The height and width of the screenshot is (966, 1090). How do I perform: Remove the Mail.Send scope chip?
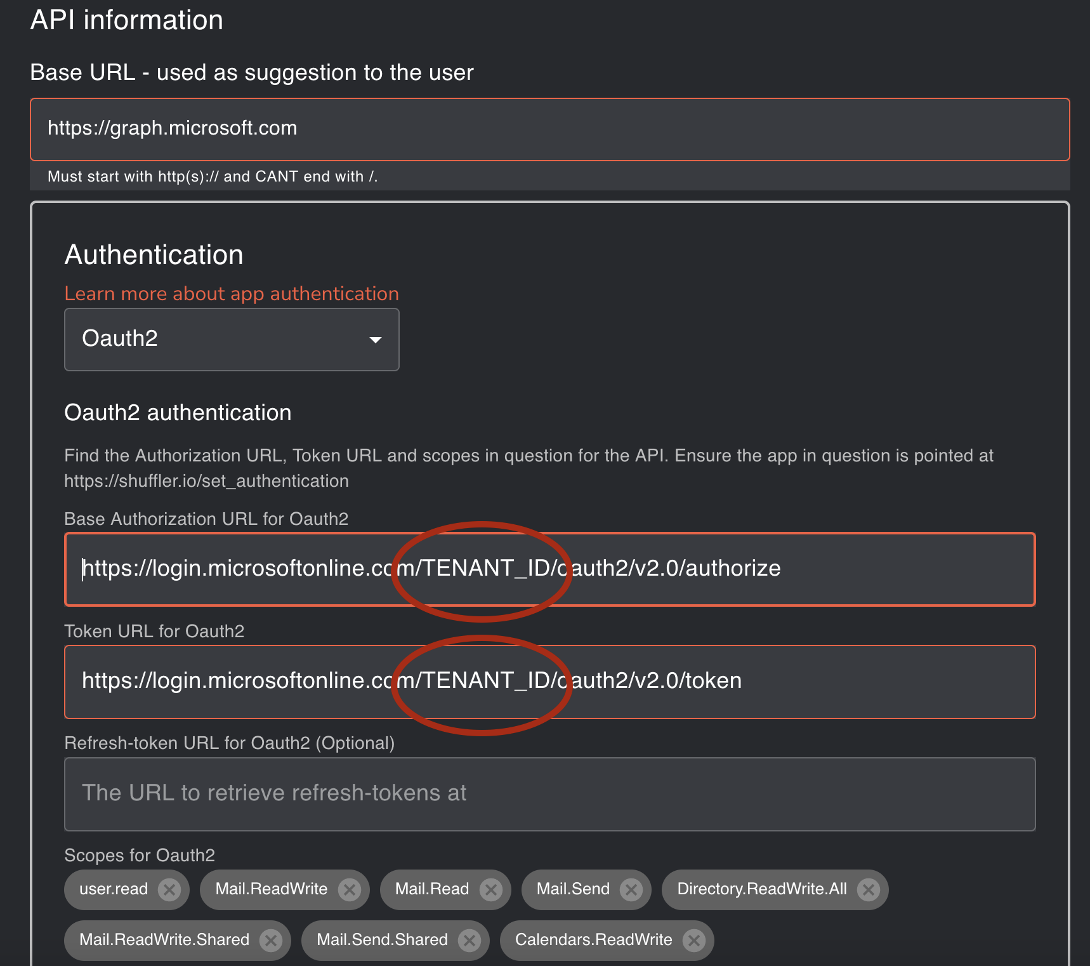click(x=631, y=890)
